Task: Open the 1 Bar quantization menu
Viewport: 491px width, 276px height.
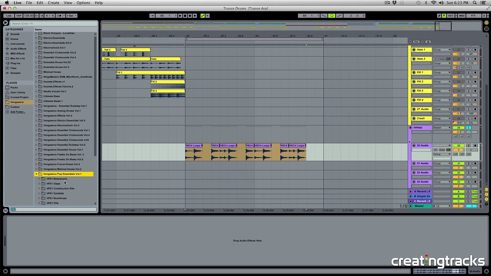Action: click(x=71, y=16)
